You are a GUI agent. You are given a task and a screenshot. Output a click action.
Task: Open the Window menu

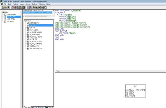point(41,4)
